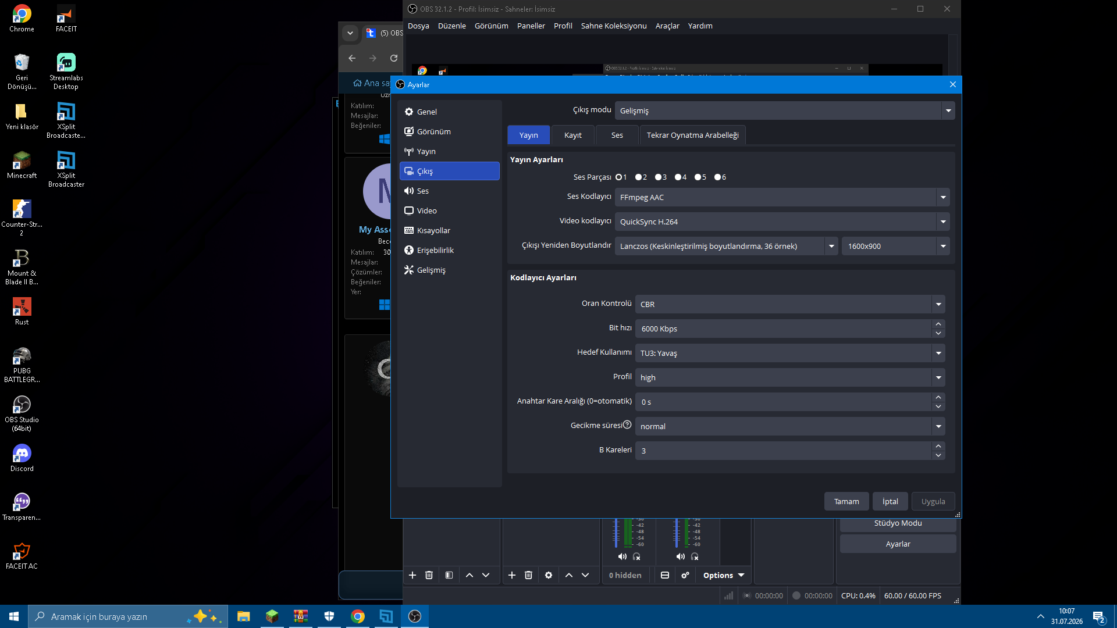Switch to the Kayıt tab
Screen dimensions: 1117x628
573,135
